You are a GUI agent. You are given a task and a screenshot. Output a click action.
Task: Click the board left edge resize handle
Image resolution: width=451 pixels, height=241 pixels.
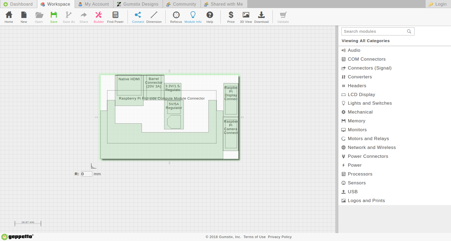pos(96,117)
